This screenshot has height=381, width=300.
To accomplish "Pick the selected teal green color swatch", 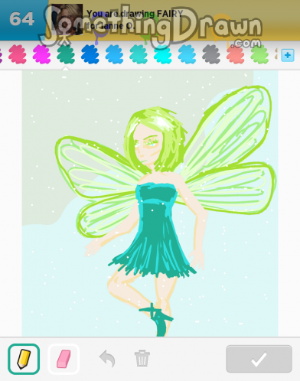I will click(66, 54).
